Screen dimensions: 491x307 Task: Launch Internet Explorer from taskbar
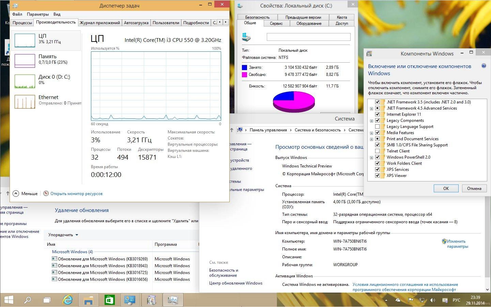point(68,300)
